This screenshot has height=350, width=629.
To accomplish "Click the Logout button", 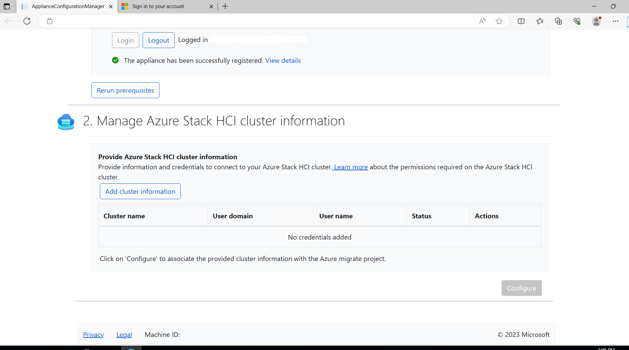I will [x=158, y=40].
